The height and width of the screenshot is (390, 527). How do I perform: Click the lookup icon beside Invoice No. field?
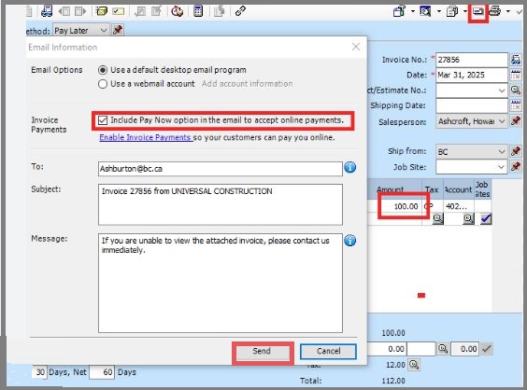pyautogui.click(x=516, y=60)
